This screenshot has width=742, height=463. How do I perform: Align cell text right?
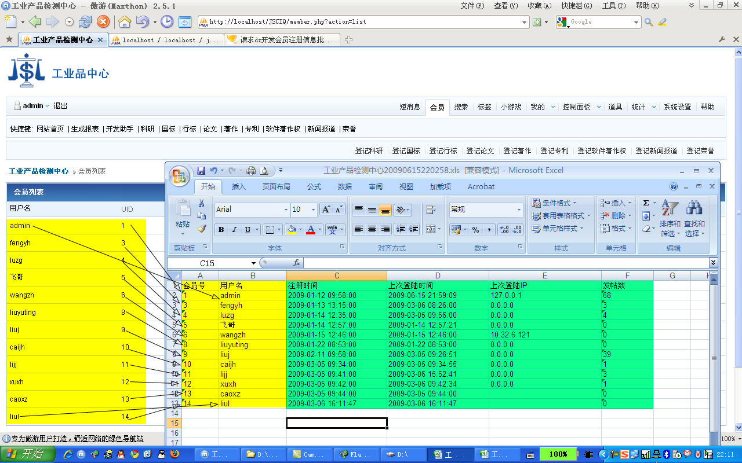[385, 229]
